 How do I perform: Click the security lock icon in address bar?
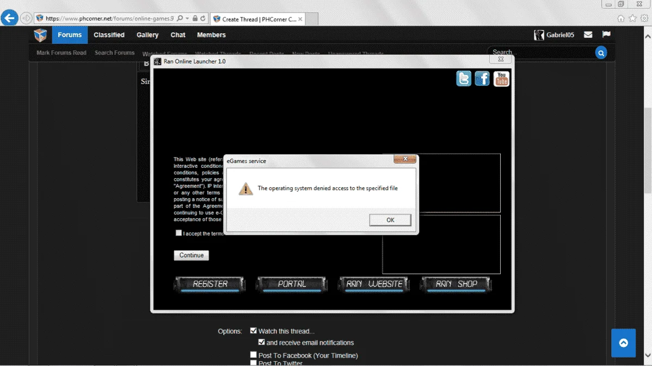click(195, 18)
